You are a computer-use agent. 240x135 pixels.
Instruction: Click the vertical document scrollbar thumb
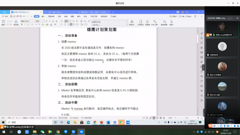(x=197, y=39)
